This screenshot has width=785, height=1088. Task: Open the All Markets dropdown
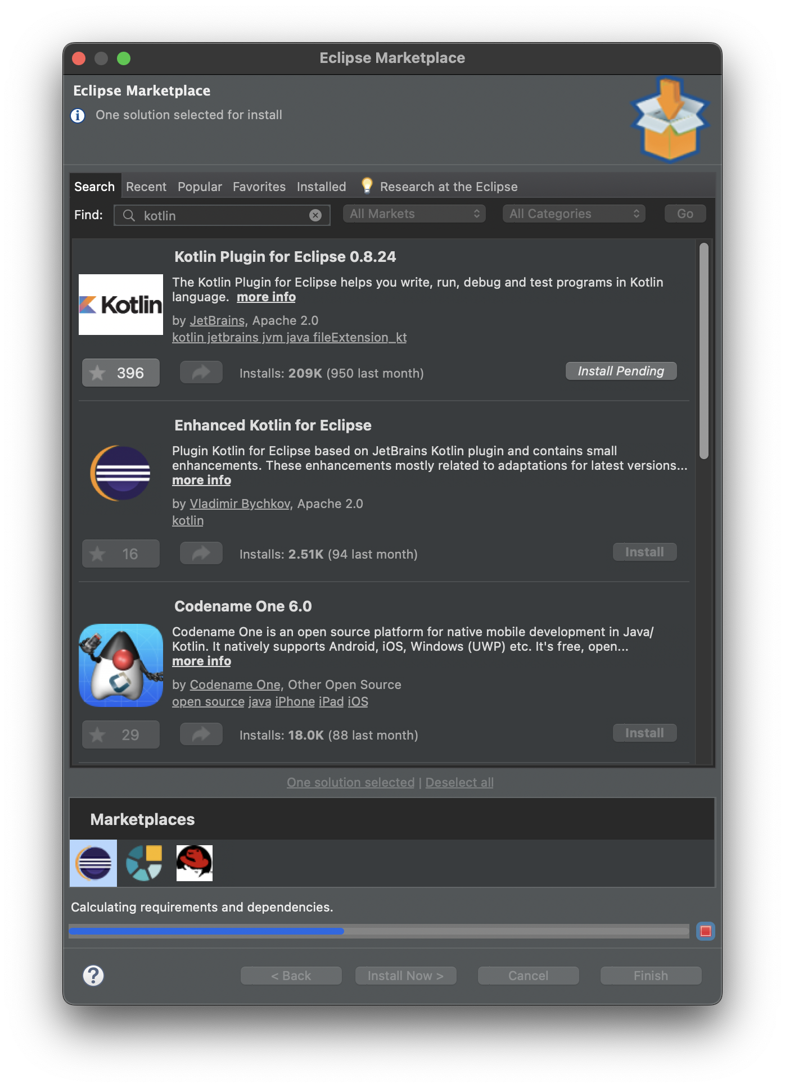tap(414, 214)
